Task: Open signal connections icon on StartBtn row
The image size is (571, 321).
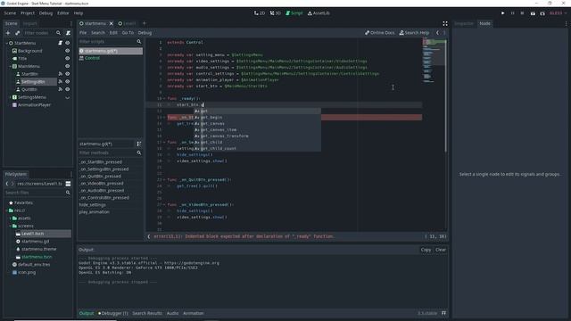Action: 61,74
